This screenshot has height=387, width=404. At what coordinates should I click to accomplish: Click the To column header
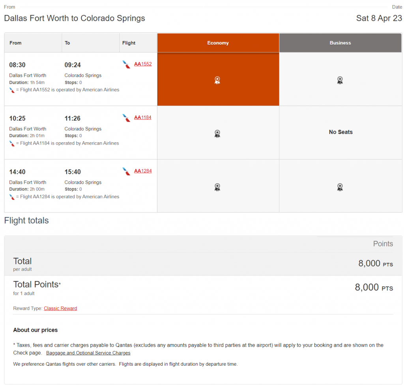[67, 43]
